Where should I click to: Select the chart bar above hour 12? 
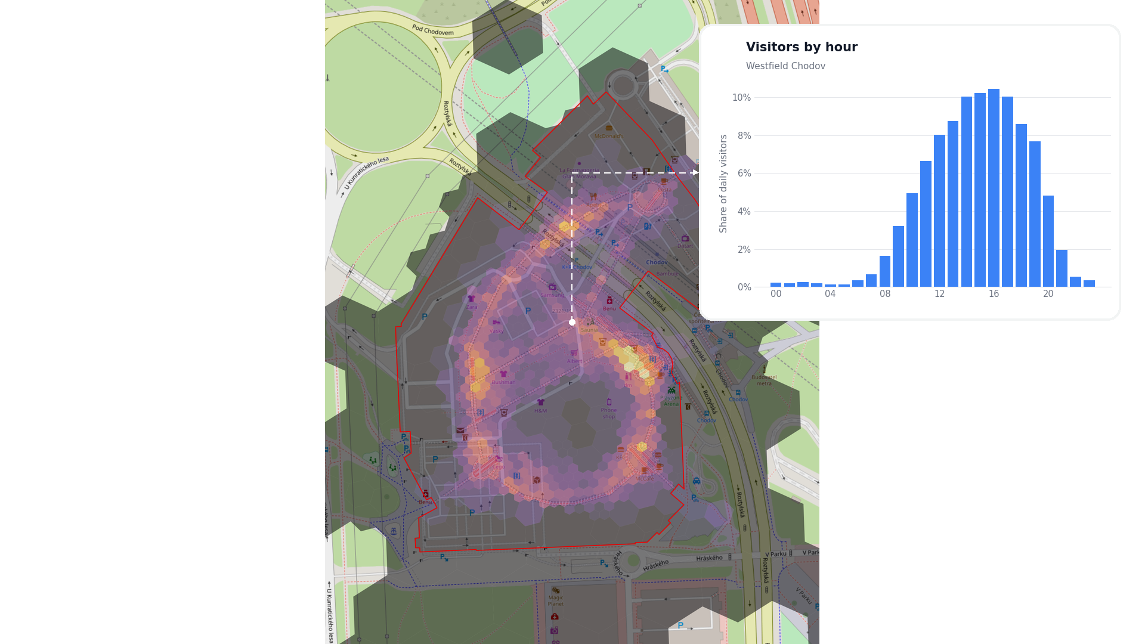pos(939,210)
